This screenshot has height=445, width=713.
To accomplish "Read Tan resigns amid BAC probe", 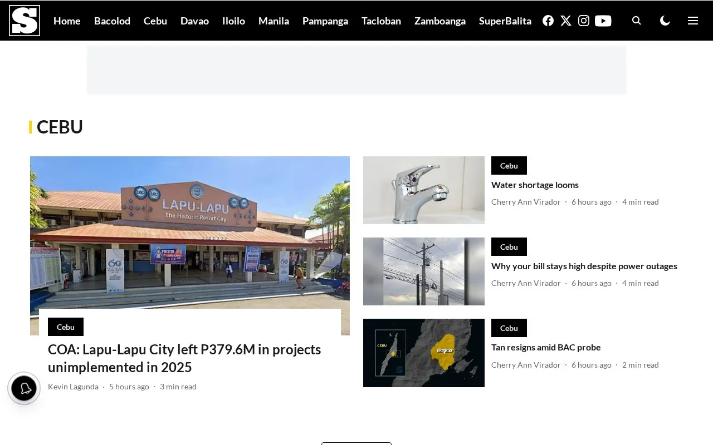I will (x=546, y=347).
